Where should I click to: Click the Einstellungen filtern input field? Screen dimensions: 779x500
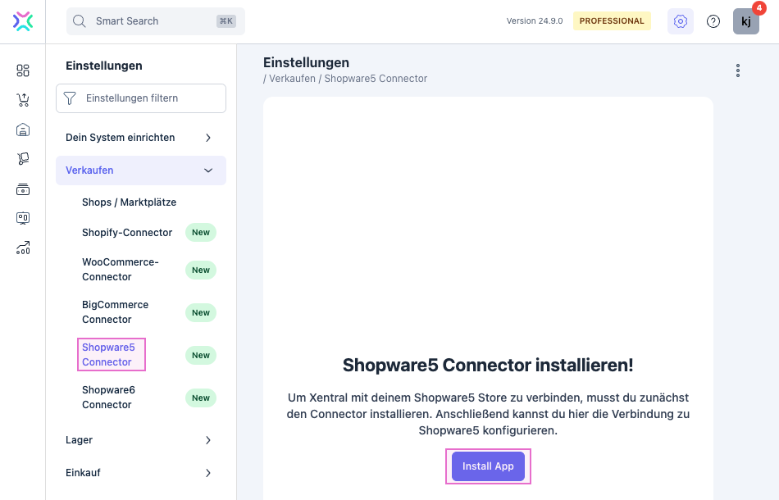pos(150,98)
